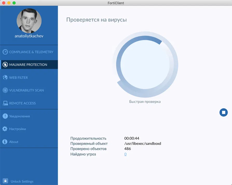232x185 pixels.
Task: Click the FortiClient window title
Action: point(116,3)
